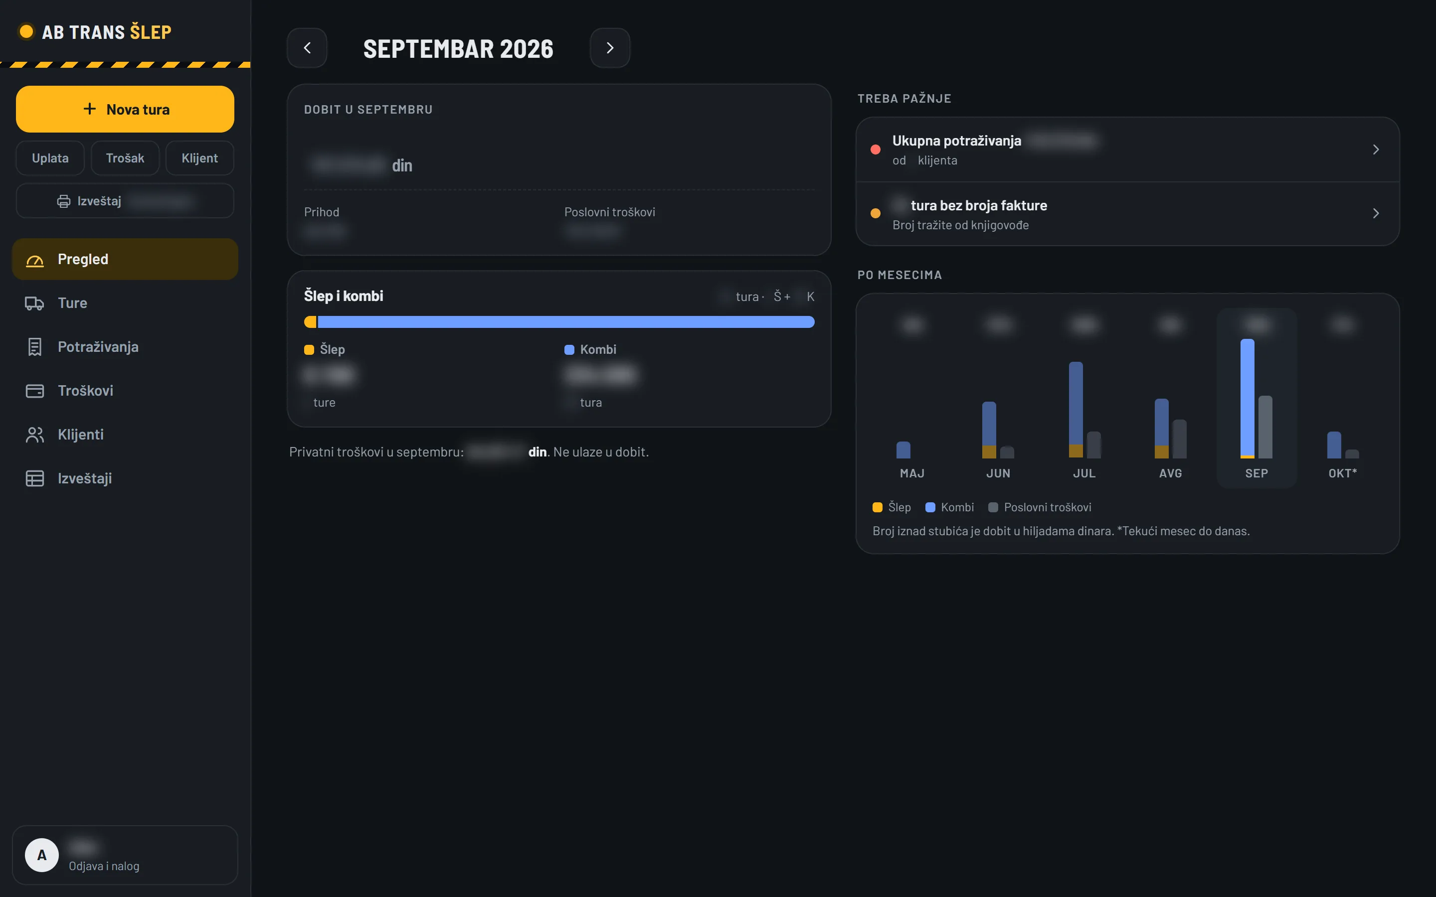Image resolution: width=1436 pixels, height=897 pixels.
Task: Click the blue Kombi swatch in chart legend
Action: (x=930, y=508)
